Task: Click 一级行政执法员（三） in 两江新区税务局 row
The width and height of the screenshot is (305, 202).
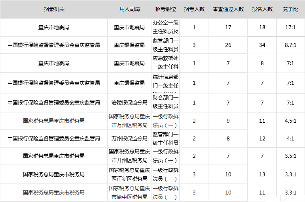Action: pyautogui.click(x=165, y=174)
